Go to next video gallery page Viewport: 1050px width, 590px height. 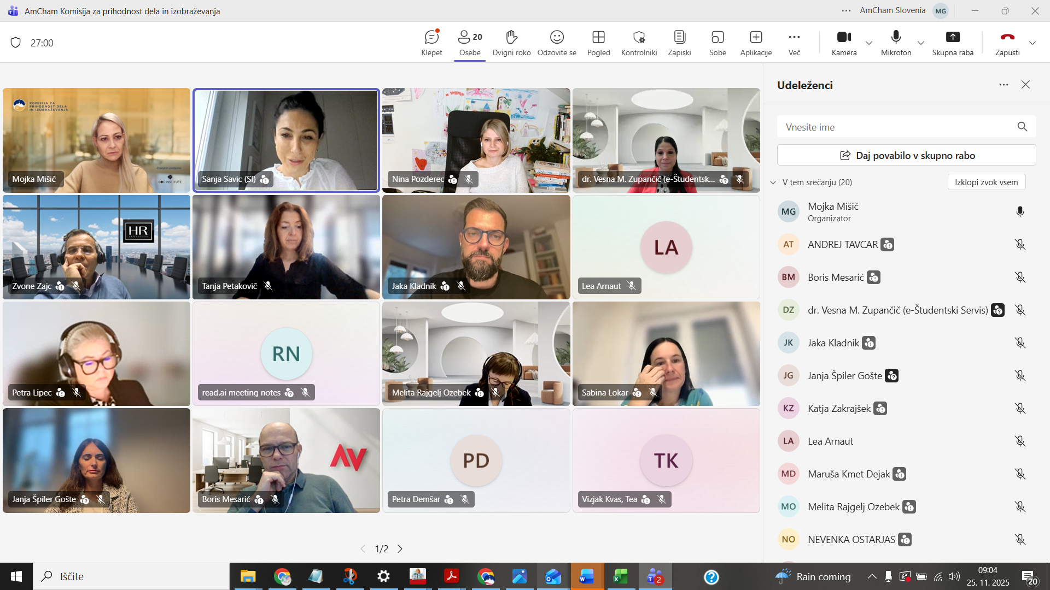[400, 548]
